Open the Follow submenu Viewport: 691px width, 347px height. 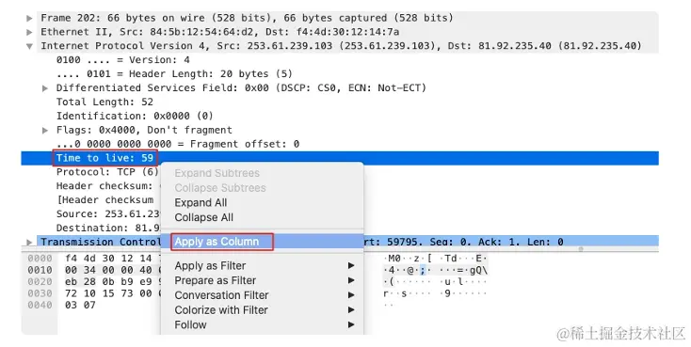coord(263,325)
